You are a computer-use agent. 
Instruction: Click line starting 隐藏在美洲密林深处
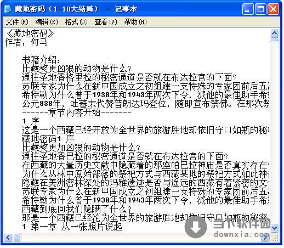click(146, 183)
